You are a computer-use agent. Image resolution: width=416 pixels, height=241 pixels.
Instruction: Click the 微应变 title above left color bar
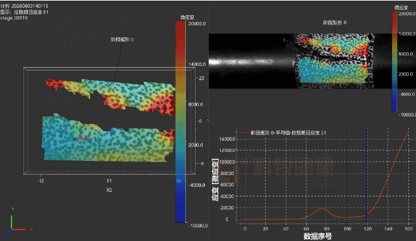pyautogui.click(x=187, y=17)
